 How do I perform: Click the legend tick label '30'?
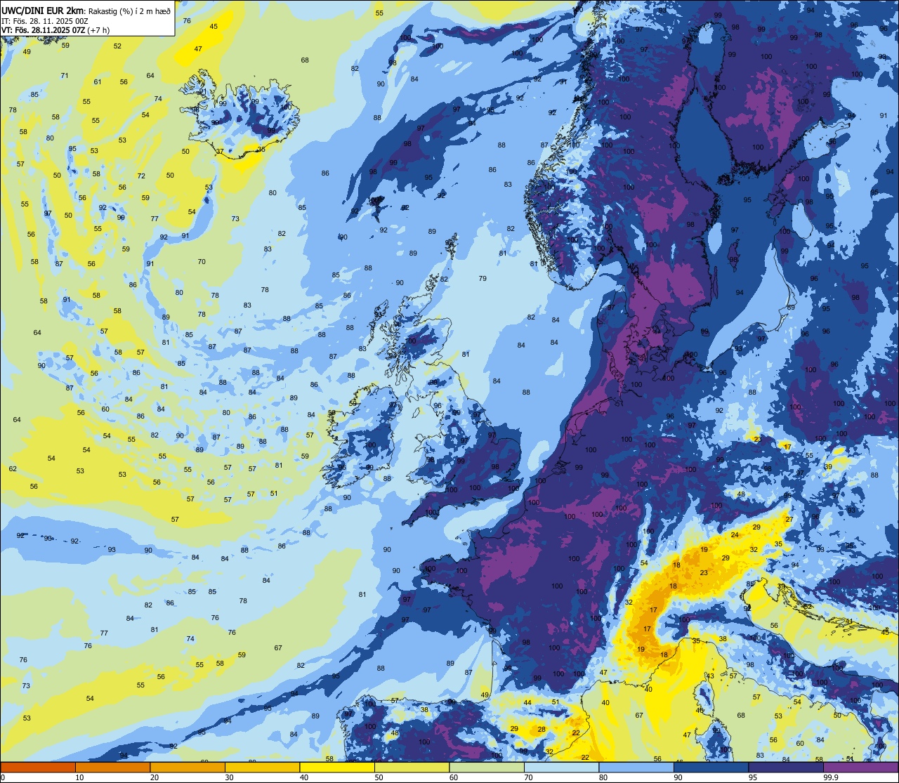pyautogui.click(x=229, y=777)
